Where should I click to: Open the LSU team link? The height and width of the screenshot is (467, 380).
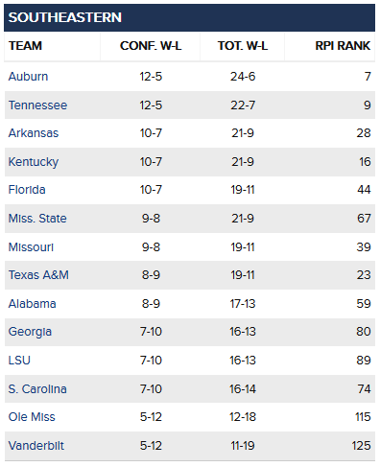pos(19,361)
